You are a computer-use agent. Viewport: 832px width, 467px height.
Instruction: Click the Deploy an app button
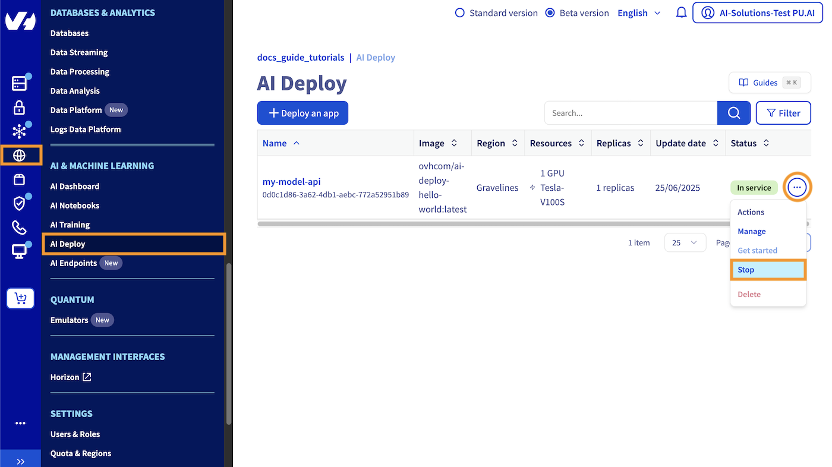pyautogui.click(x=302, y=113)
